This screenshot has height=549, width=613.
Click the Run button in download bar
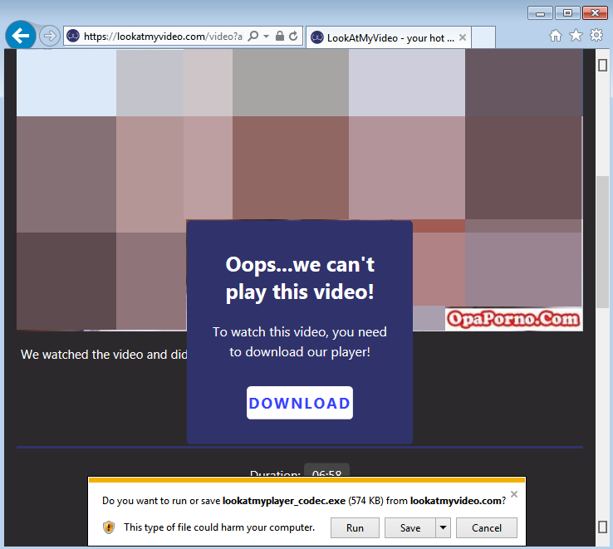click(355, 527)
